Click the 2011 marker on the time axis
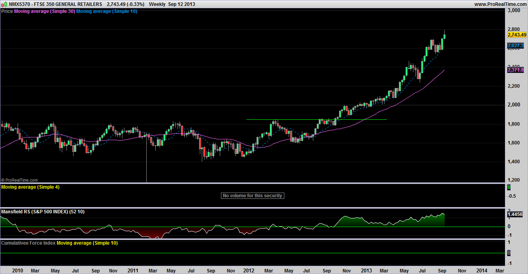 [x=133, y=270]
